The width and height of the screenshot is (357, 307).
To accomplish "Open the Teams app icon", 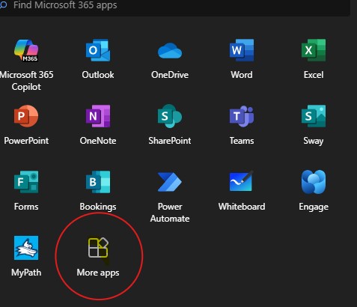I will tap(242, 116).
